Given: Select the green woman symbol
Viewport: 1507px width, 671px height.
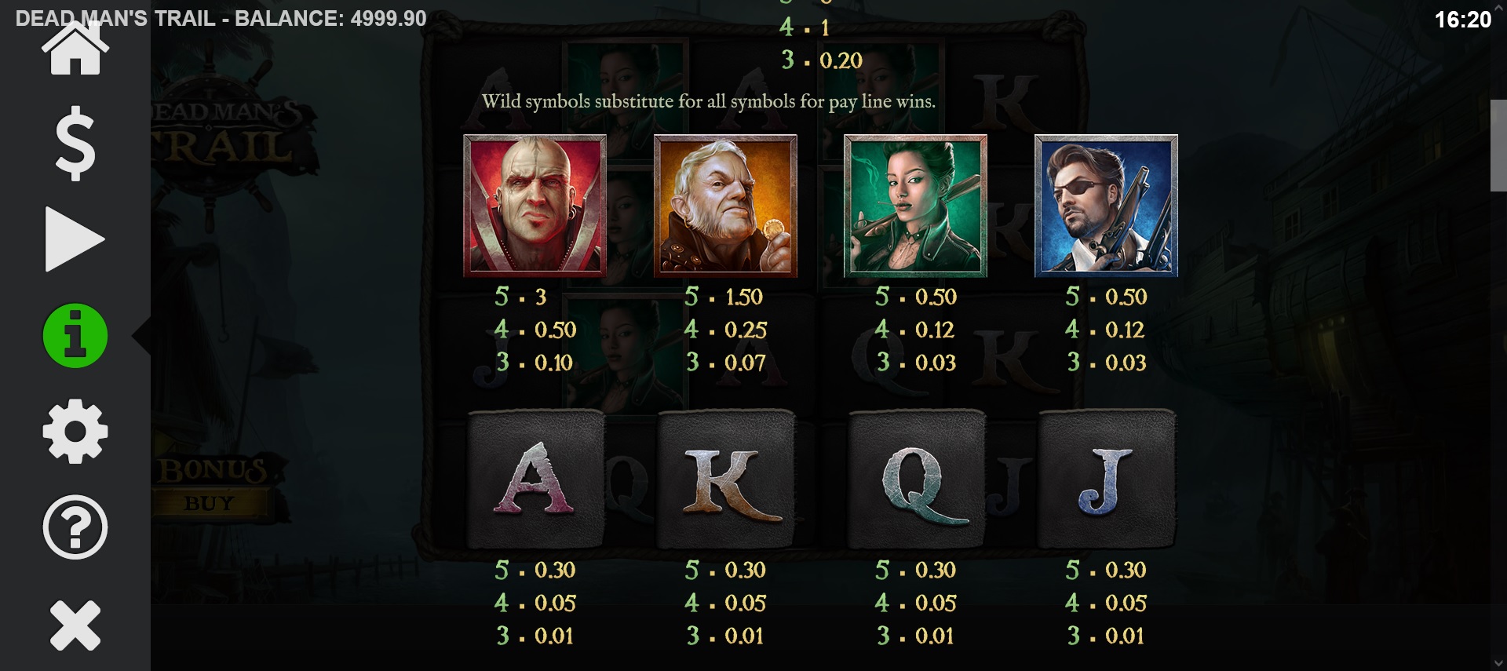Looking at the screenshot, I should point(915,206).
